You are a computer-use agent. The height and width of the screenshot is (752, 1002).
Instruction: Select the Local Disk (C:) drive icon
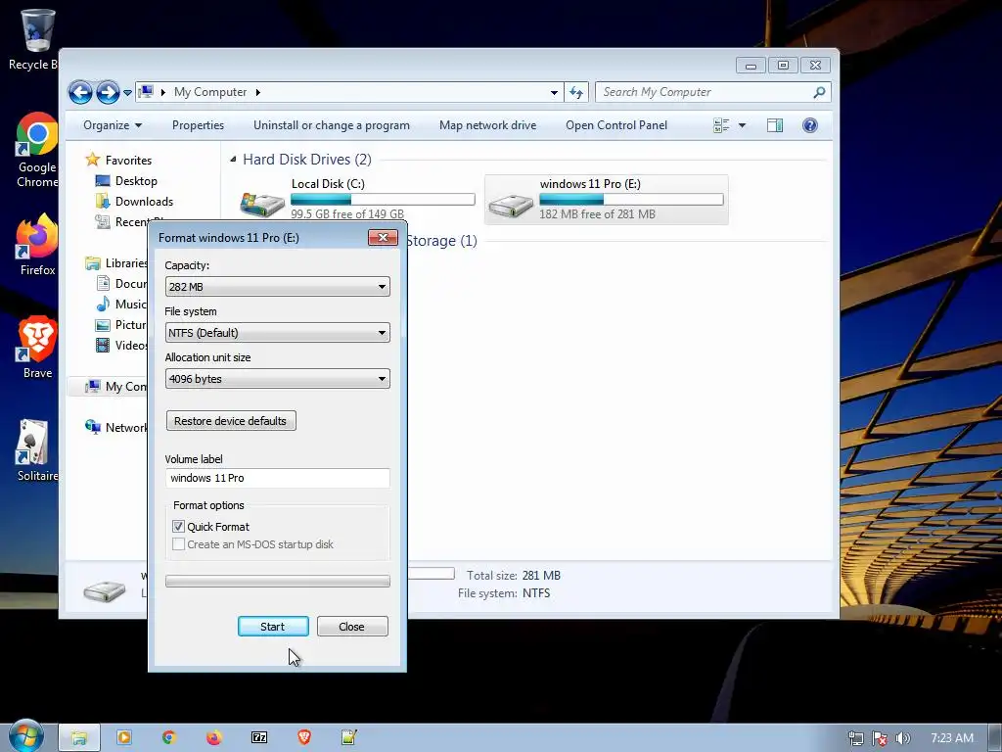pyautogui.click(x=262, y=204)
